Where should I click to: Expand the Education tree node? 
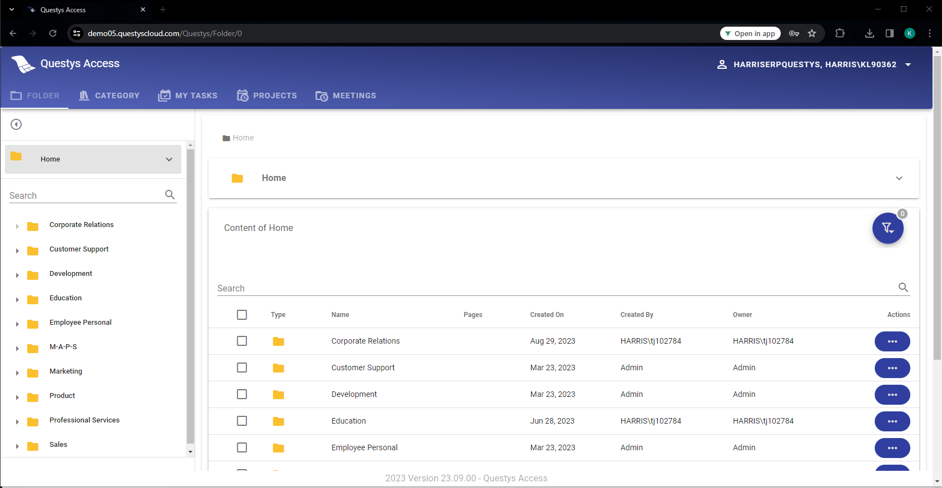(x=17, y=300)
